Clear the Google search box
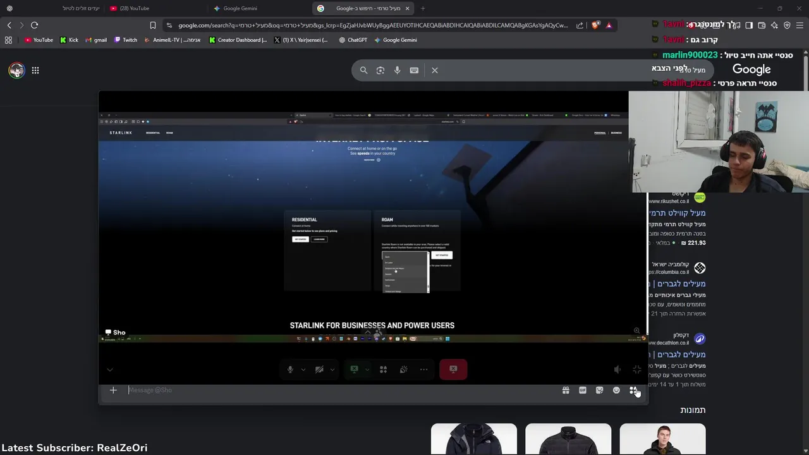This screenshot has width=809, height=455. pyautogui.click(x=435, y=70)
